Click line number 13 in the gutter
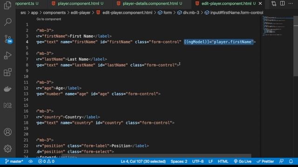This screenshot has height=167, width=298. (x=26, y=94)
